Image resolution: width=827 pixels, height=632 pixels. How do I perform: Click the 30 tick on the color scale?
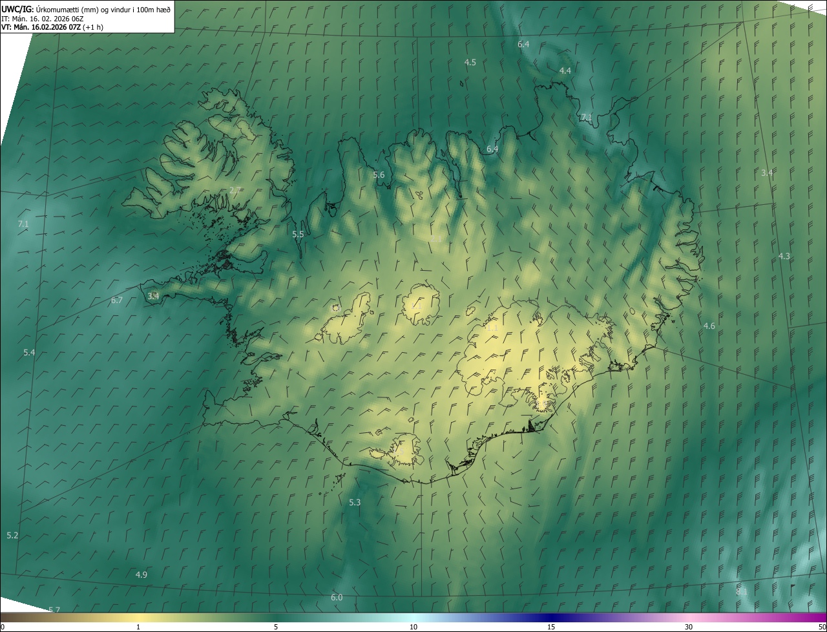coord(689,627)
